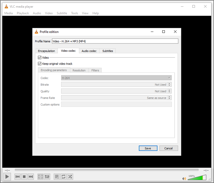214x183 pixels.
Task: Skip to previous media track
Action: coord(18,177)
